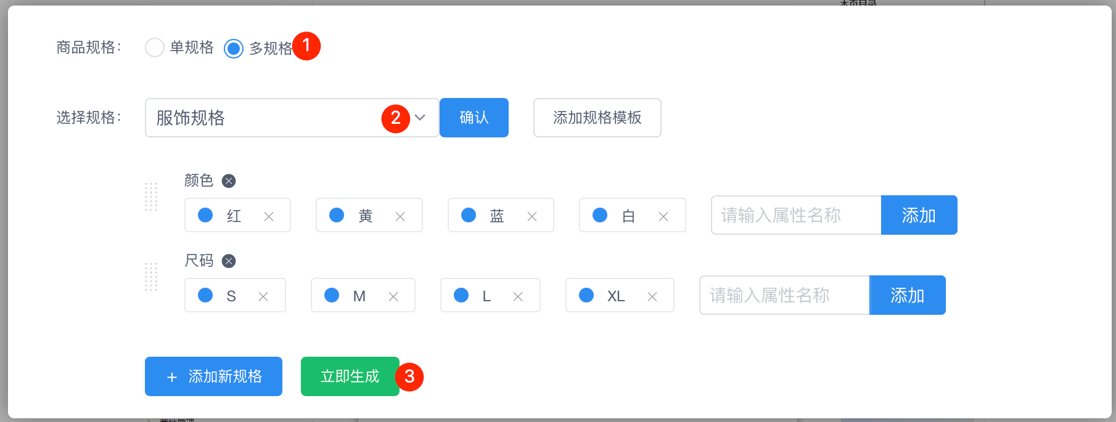Click the green 立即生成 button
1116x422 pixels.
(x=350, y=376)
